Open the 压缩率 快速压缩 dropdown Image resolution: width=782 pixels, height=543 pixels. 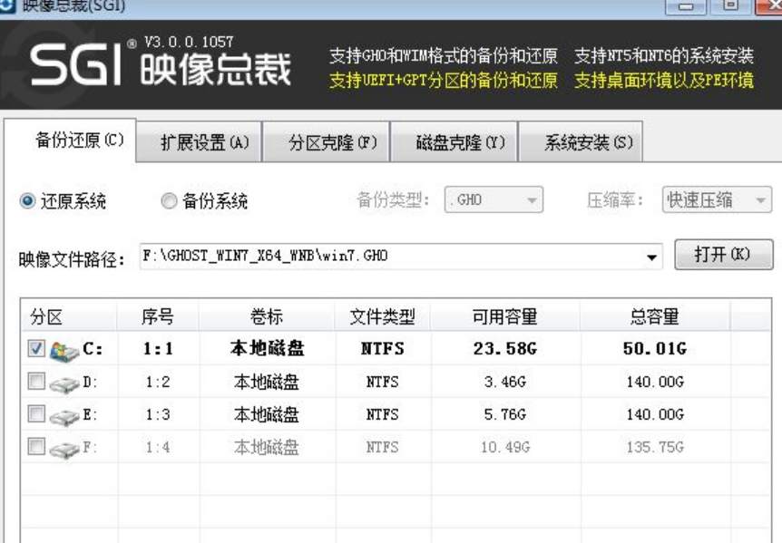point(717,199)
